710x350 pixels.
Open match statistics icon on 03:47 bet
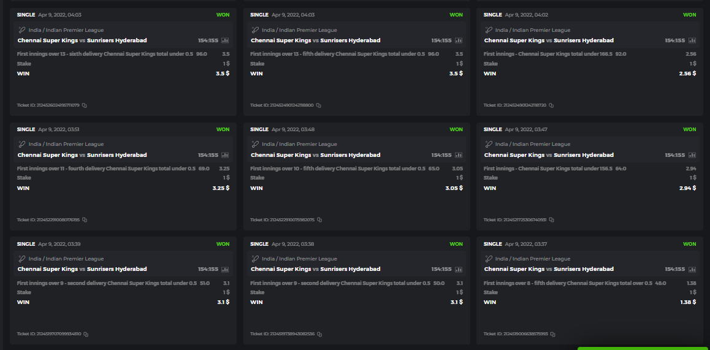tap(692, 155)
